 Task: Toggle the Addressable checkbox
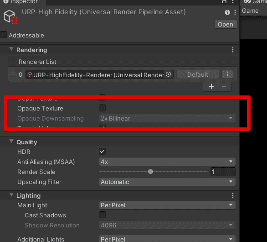3,34
